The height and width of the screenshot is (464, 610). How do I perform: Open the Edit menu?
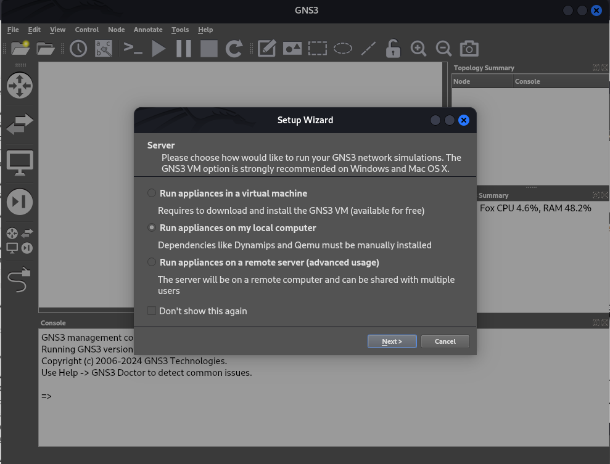35,30
